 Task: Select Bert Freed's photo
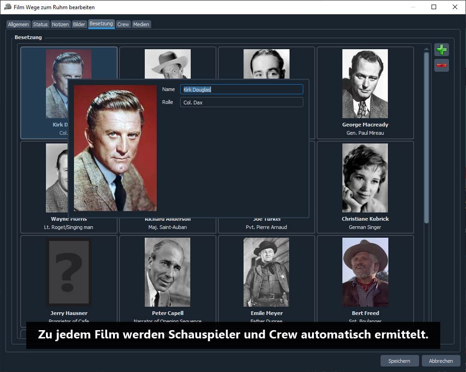point(365,272)
